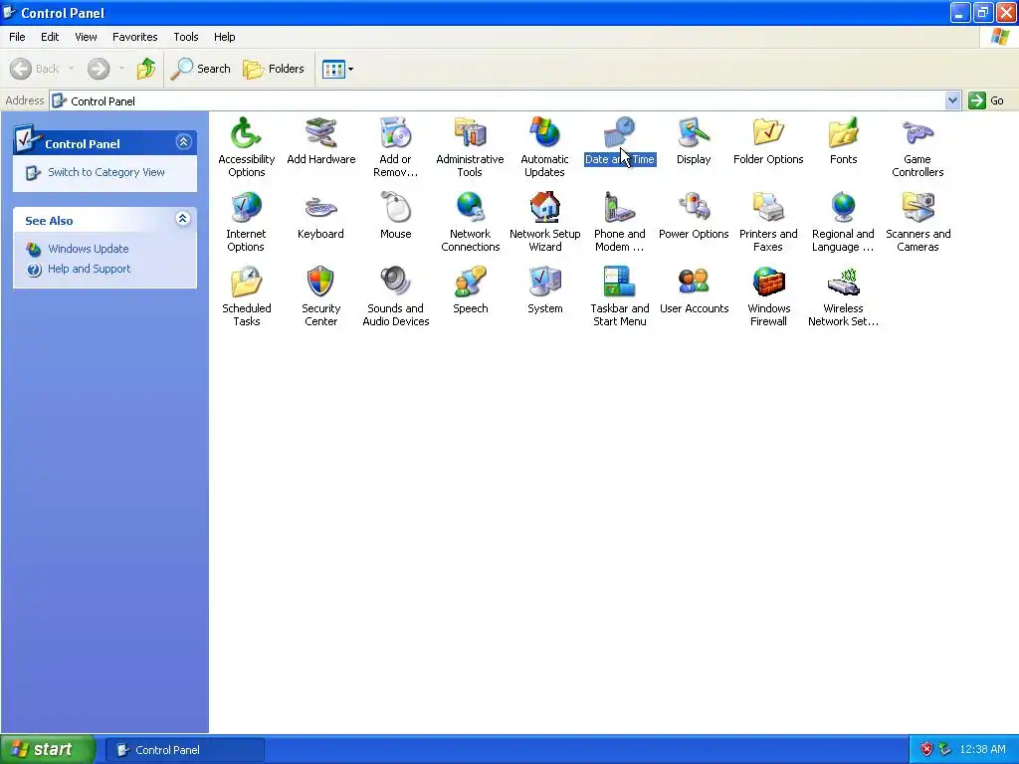This screenshot has width=1019, height=764.
Task: Click the Start button
Action: click(x=48, y=749)
